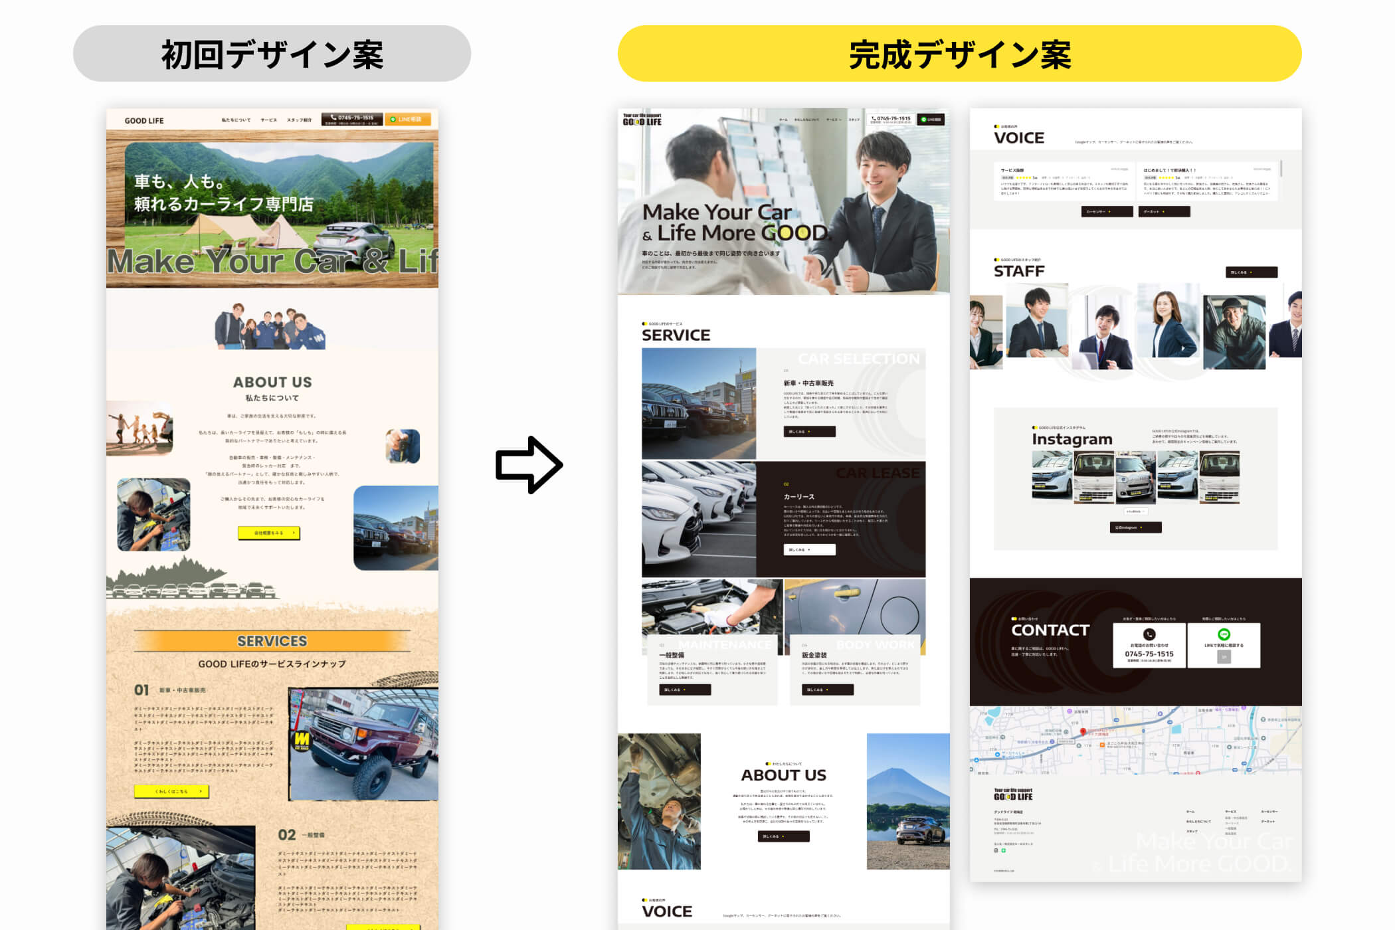This screenshot has width=1395, height=930.
Task: Click the red map location pin
Action: [1083, 731]
